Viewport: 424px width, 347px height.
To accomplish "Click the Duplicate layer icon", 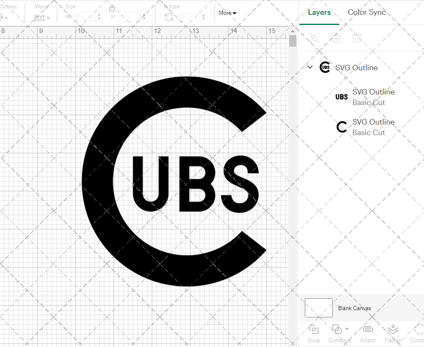I will pyautogui.click(x=335, y=38).
